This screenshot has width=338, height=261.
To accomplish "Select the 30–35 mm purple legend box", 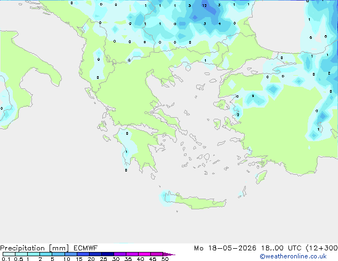I will (x=119, y=254).
